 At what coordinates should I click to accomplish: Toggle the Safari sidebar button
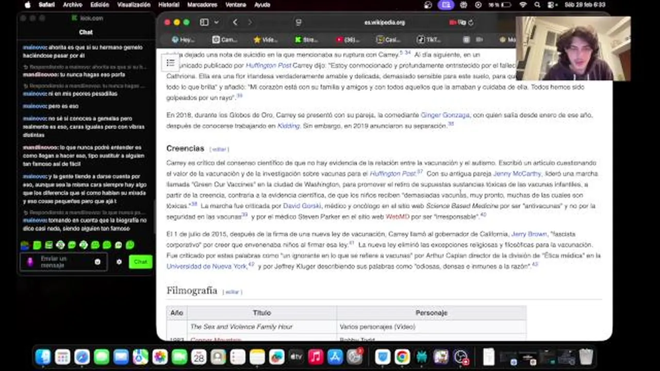[204, 22]
